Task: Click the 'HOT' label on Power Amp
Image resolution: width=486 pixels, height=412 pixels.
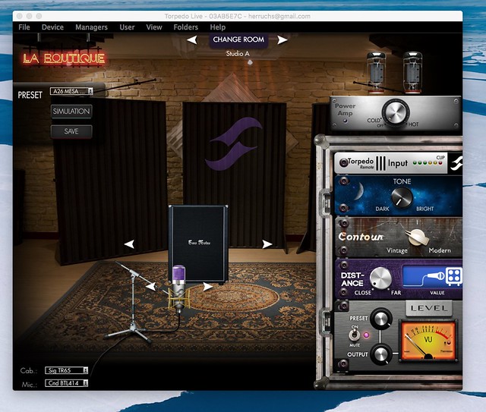Action: tap(413, 124)
